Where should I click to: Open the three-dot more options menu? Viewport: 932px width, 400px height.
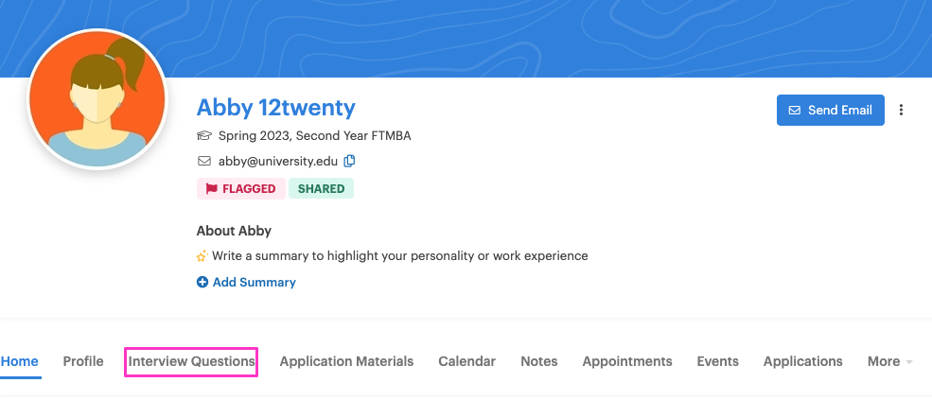[901, 110]
